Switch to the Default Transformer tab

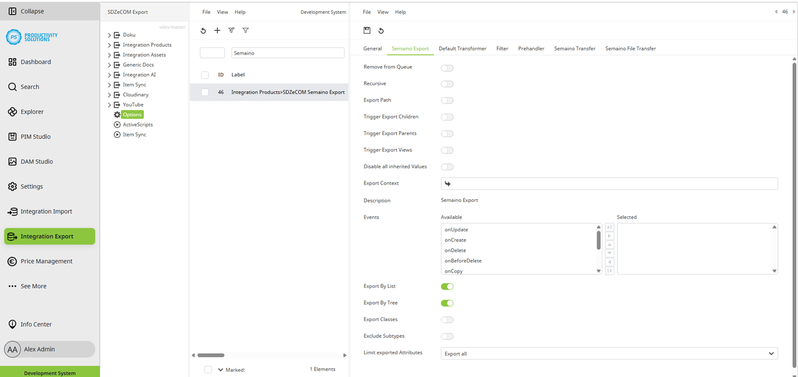[462, 48]
